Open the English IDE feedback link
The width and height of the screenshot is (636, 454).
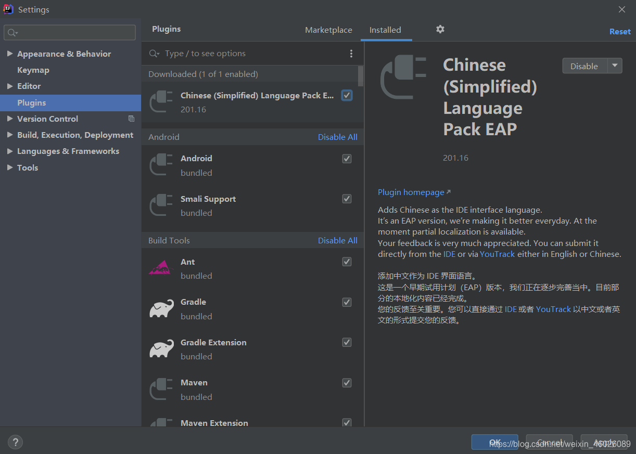[x=449, y=254]
